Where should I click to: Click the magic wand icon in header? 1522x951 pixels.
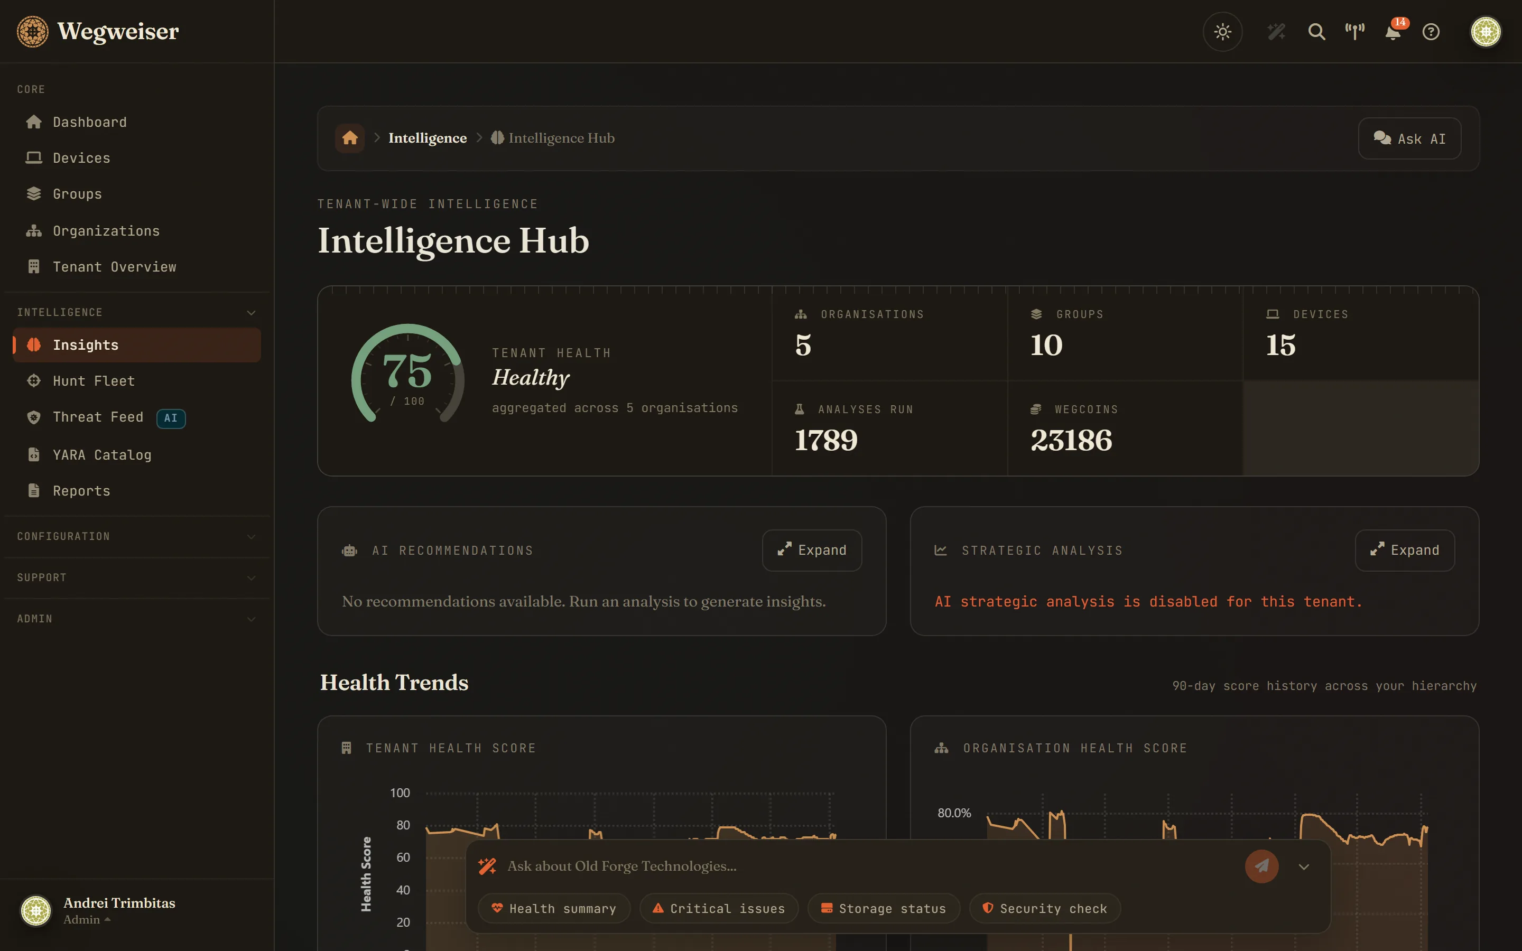[x=1276, y=32]
